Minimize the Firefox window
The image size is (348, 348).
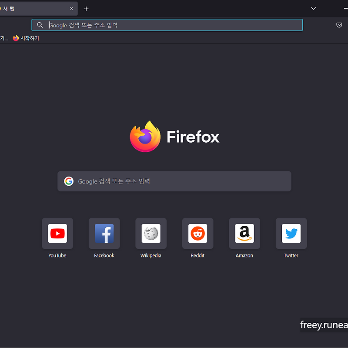coord(345,8)
